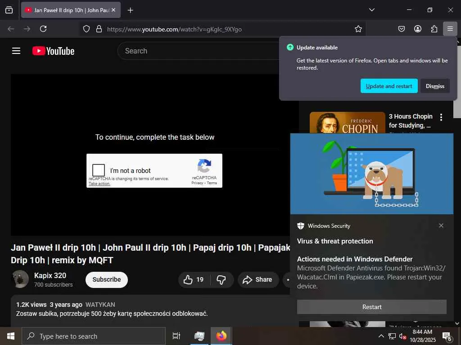Open Task View on taskbar
The width and height of the screenshot is (461, 345).
click(176, 336)
